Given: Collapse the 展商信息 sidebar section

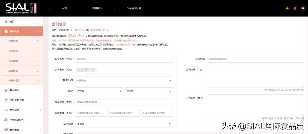Looking at the screenshot, I should 22,31.
